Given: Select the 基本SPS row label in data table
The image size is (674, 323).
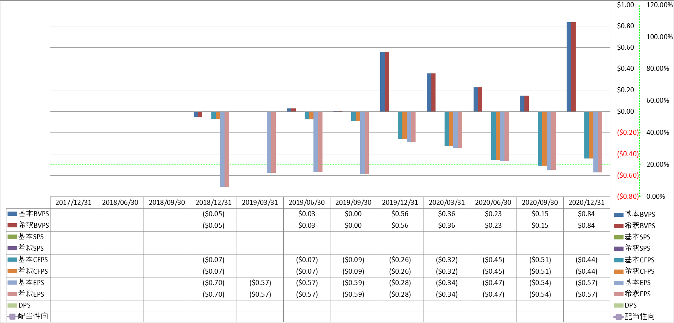Looking at the screenshot, I should 31,236.
